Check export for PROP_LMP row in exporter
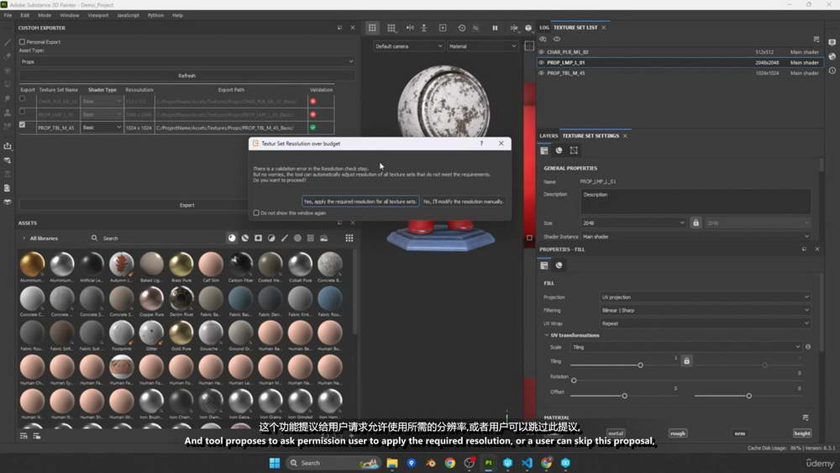840x473 pixels. pyautogui.click(x=22, y=112)
